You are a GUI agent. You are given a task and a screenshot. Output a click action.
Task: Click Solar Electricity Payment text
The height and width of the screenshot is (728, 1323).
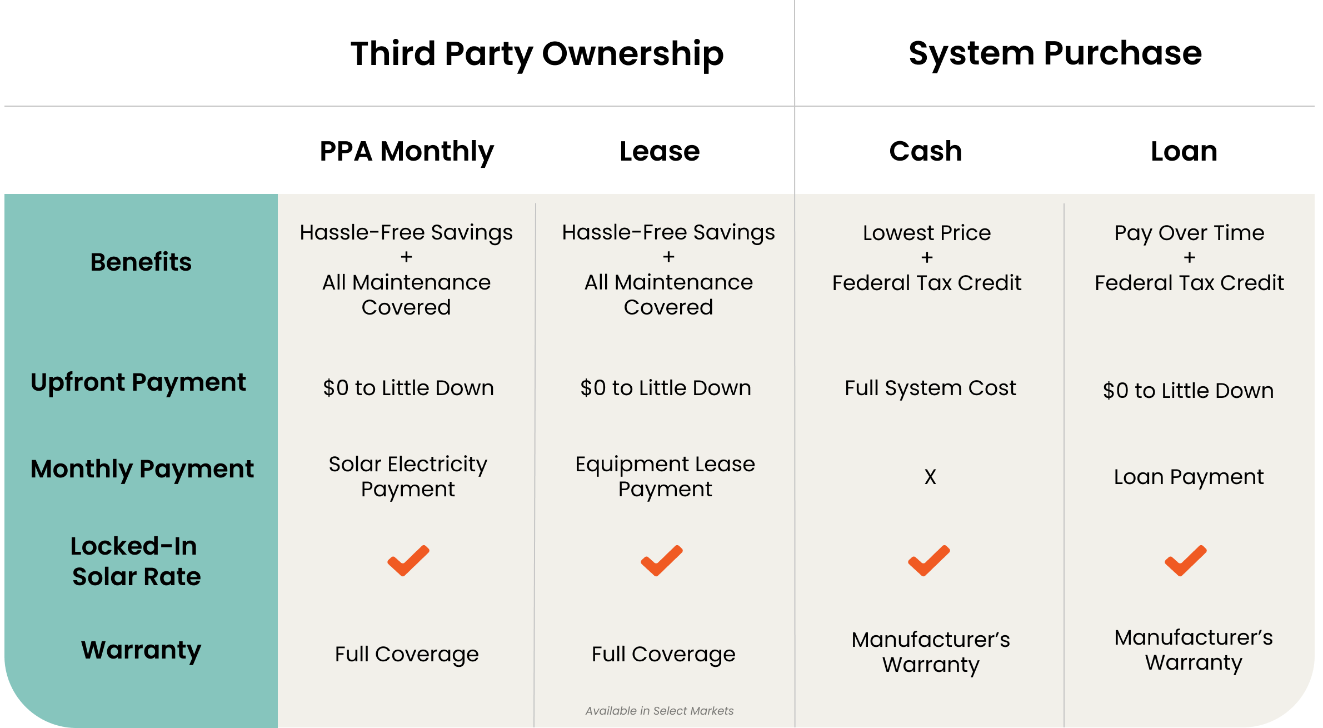(408, 477)
